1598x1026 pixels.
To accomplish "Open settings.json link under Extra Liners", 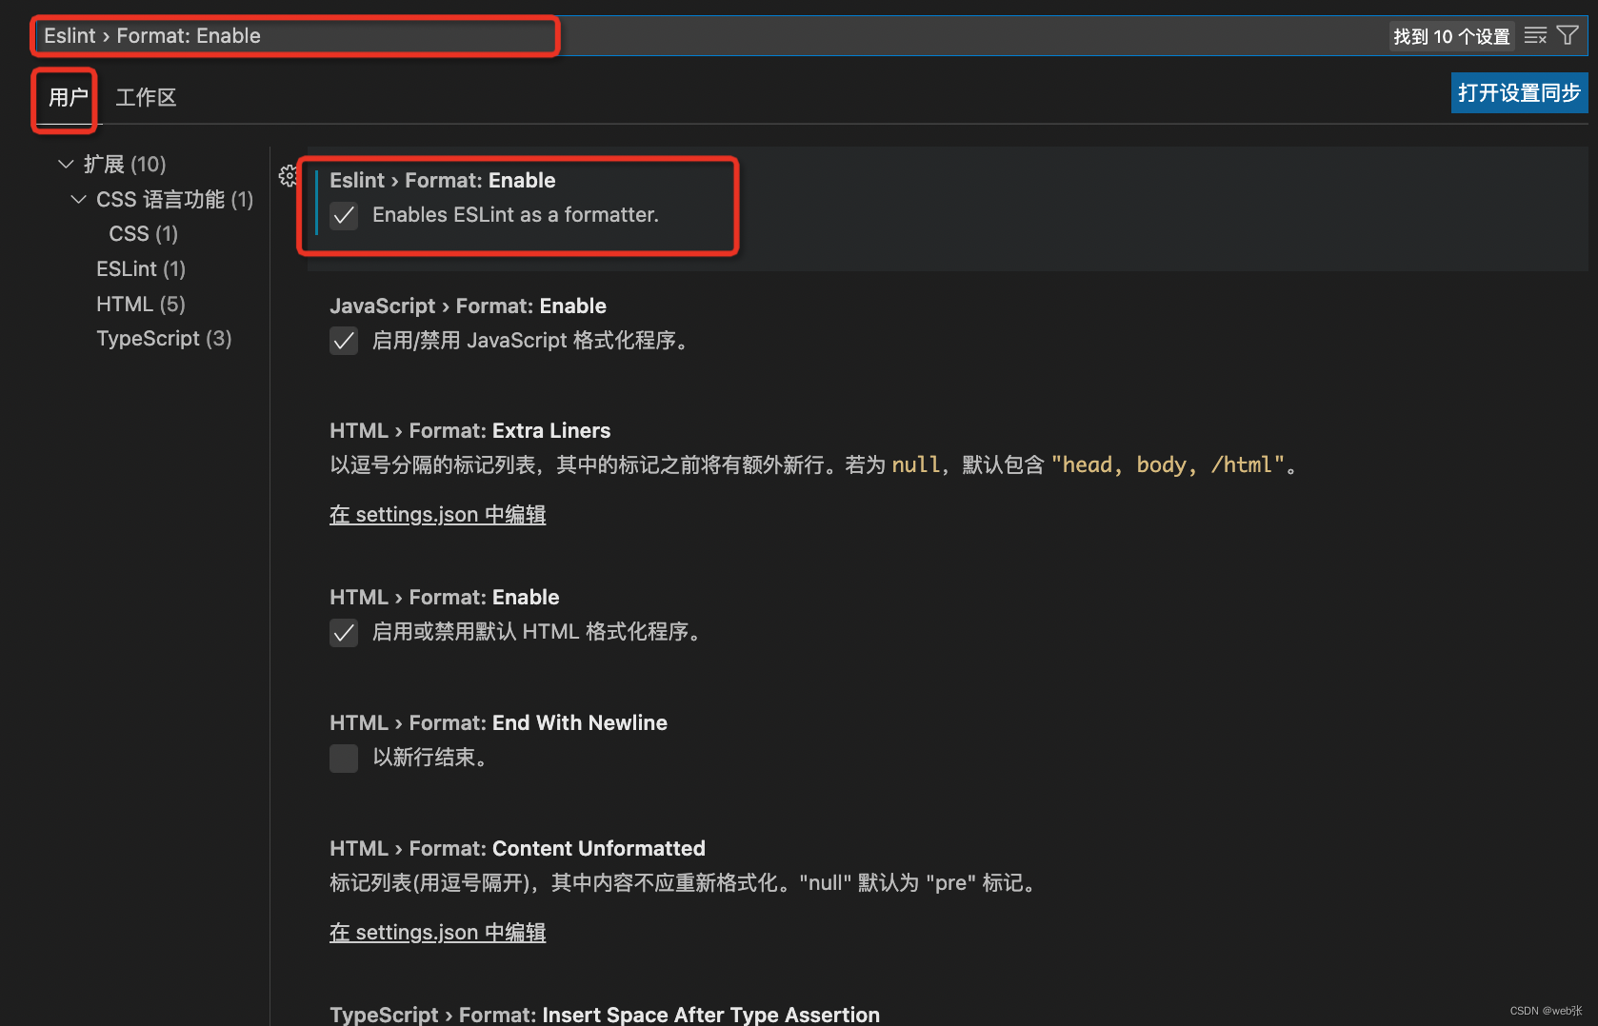I will pyautogui.click(x=438, y=515).
